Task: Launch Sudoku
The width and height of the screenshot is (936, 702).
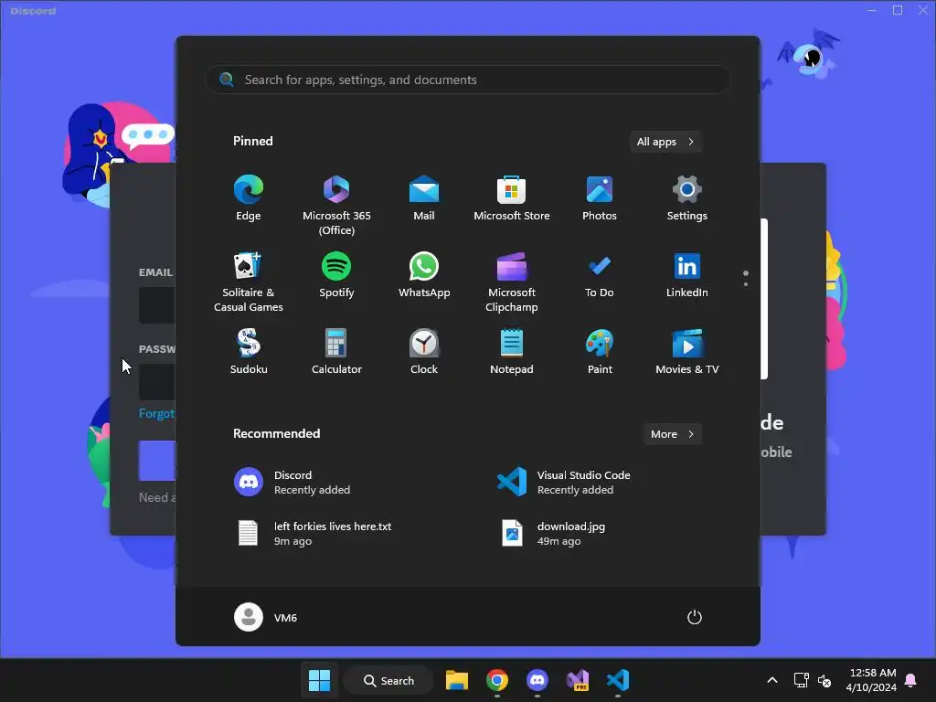Action: (x=249, y=353)
